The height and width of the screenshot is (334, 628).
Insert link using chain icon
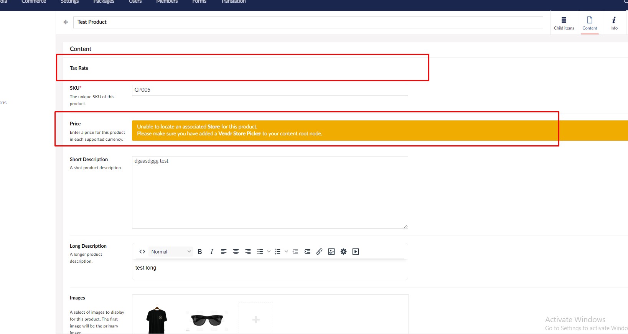[319, 252]
